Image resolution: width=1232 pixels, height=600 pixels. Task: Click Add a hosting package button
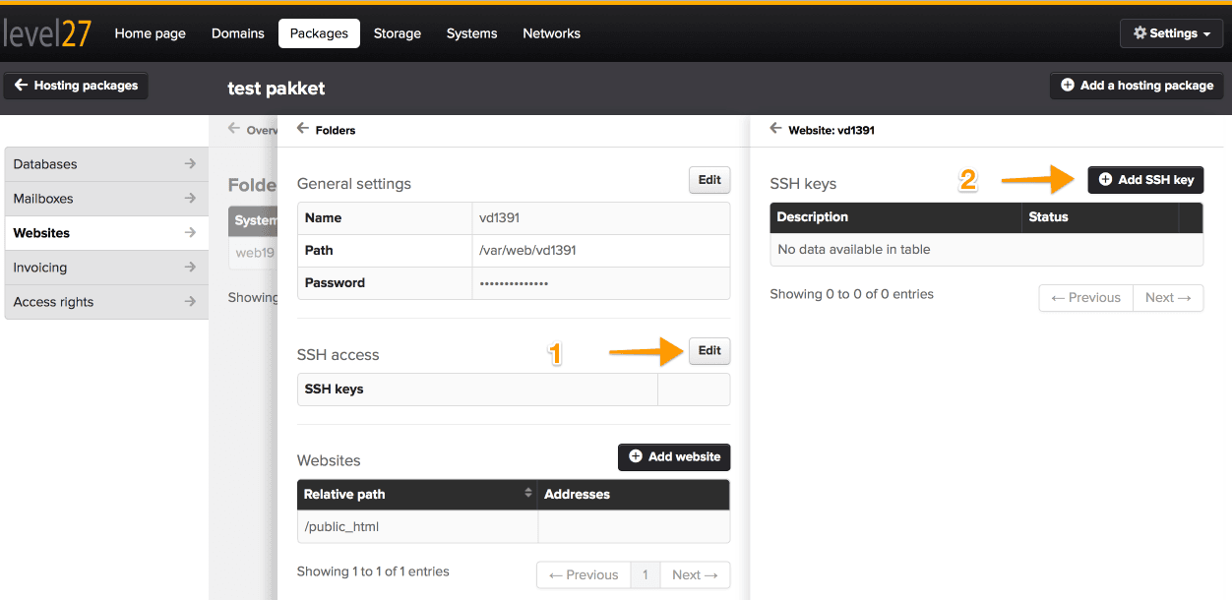1137,86
